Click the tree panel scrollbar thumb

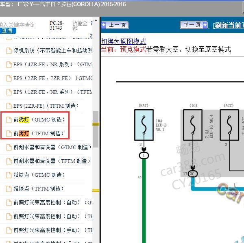(x=96, y=129)
